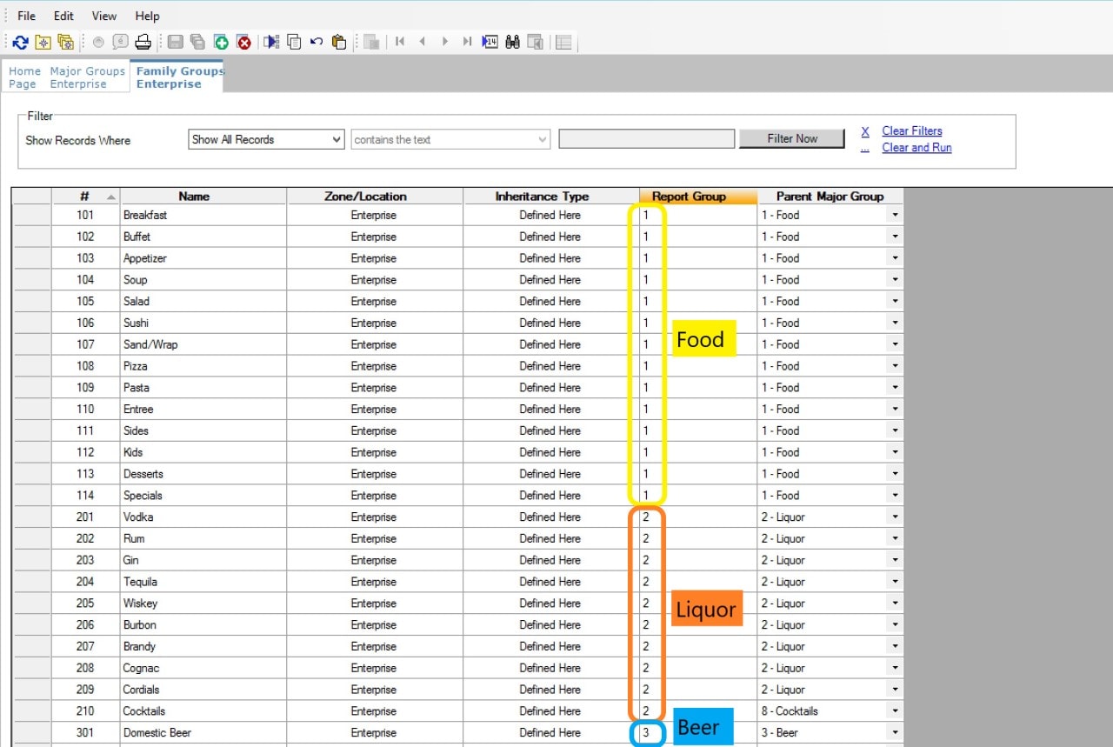Toggle table view using the grid icon
1113x747 pixels.
pyautogui.click(x=563, y=42)
